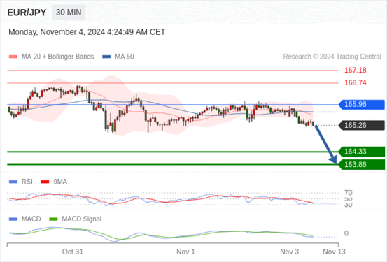Click the 'Oct 31' time axis label
Image resolution: width=387 pixels, height=262 pixels.
tap(73, 252)
